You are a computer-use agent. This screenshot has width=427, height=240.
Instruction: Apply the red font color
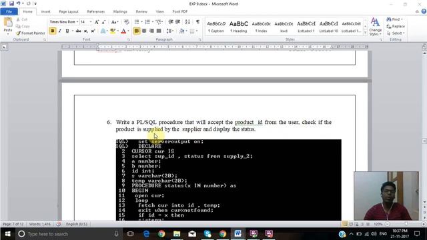(x=123, y=31)
